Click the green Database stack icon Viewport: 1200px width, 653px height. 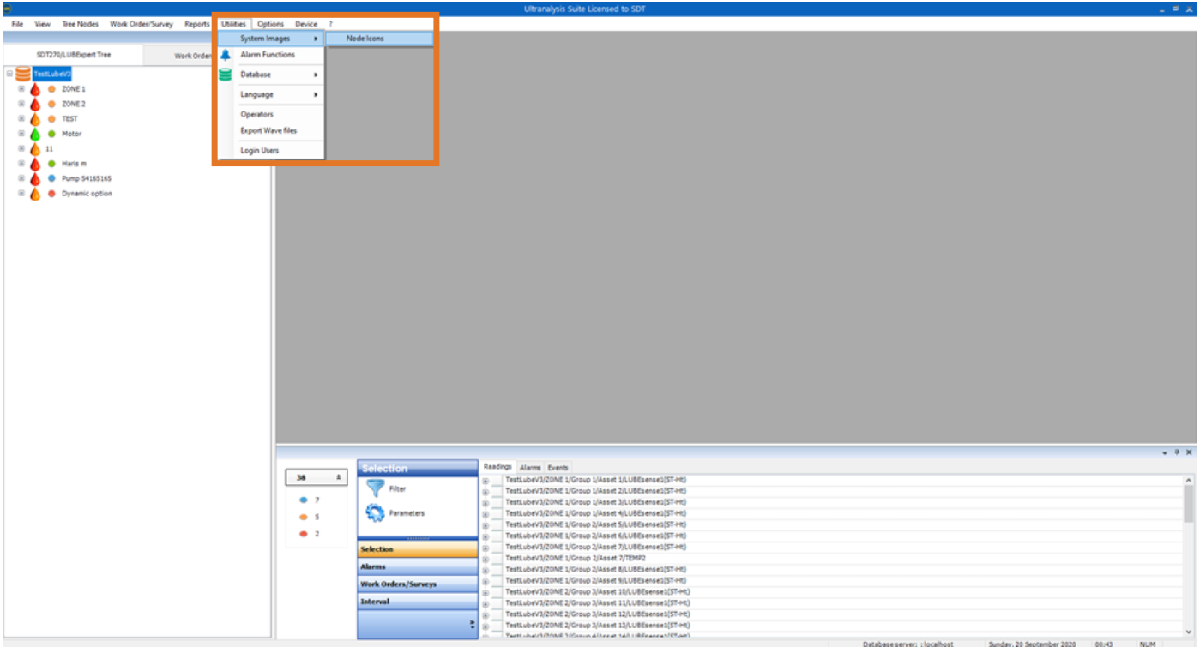226,75
